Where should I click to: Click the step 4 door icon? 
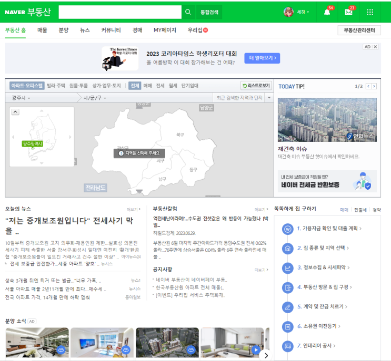click(287, 287)
